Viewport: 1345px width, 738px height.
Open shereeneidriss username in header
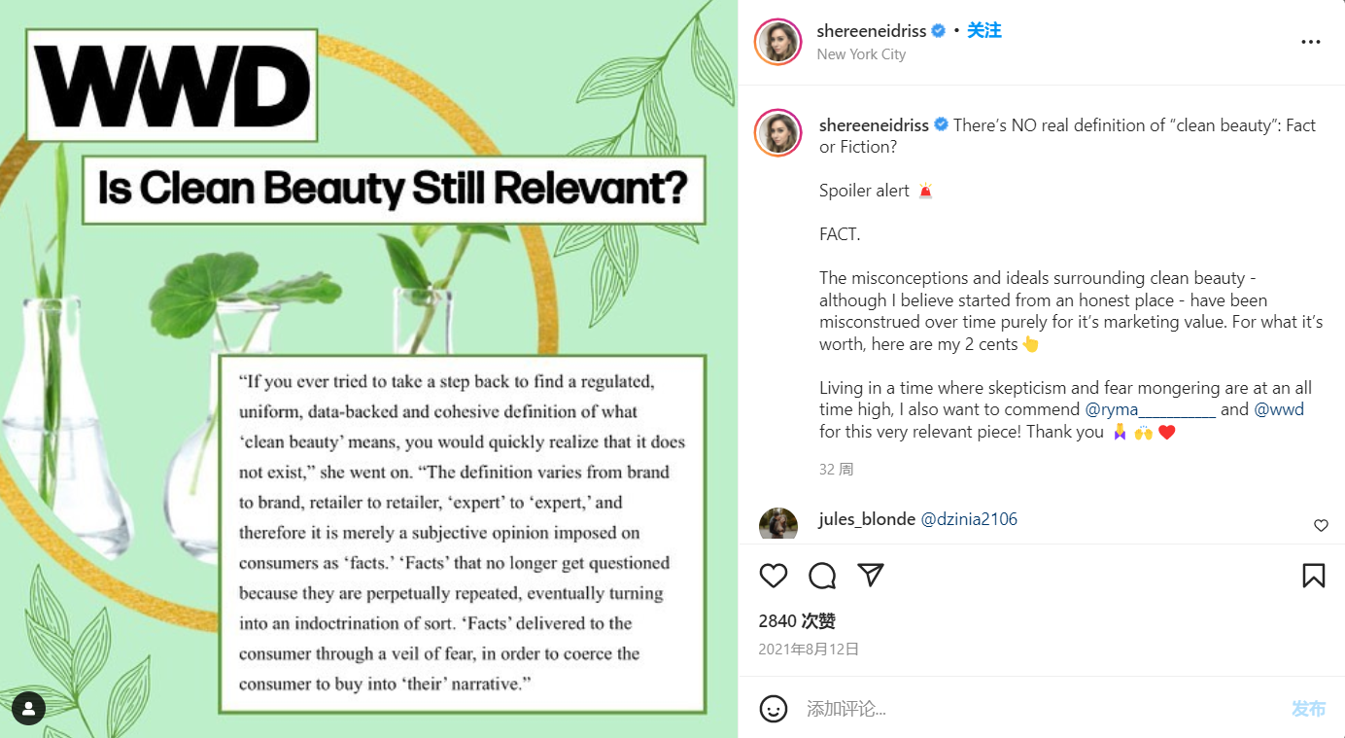(x=872, y=31)
